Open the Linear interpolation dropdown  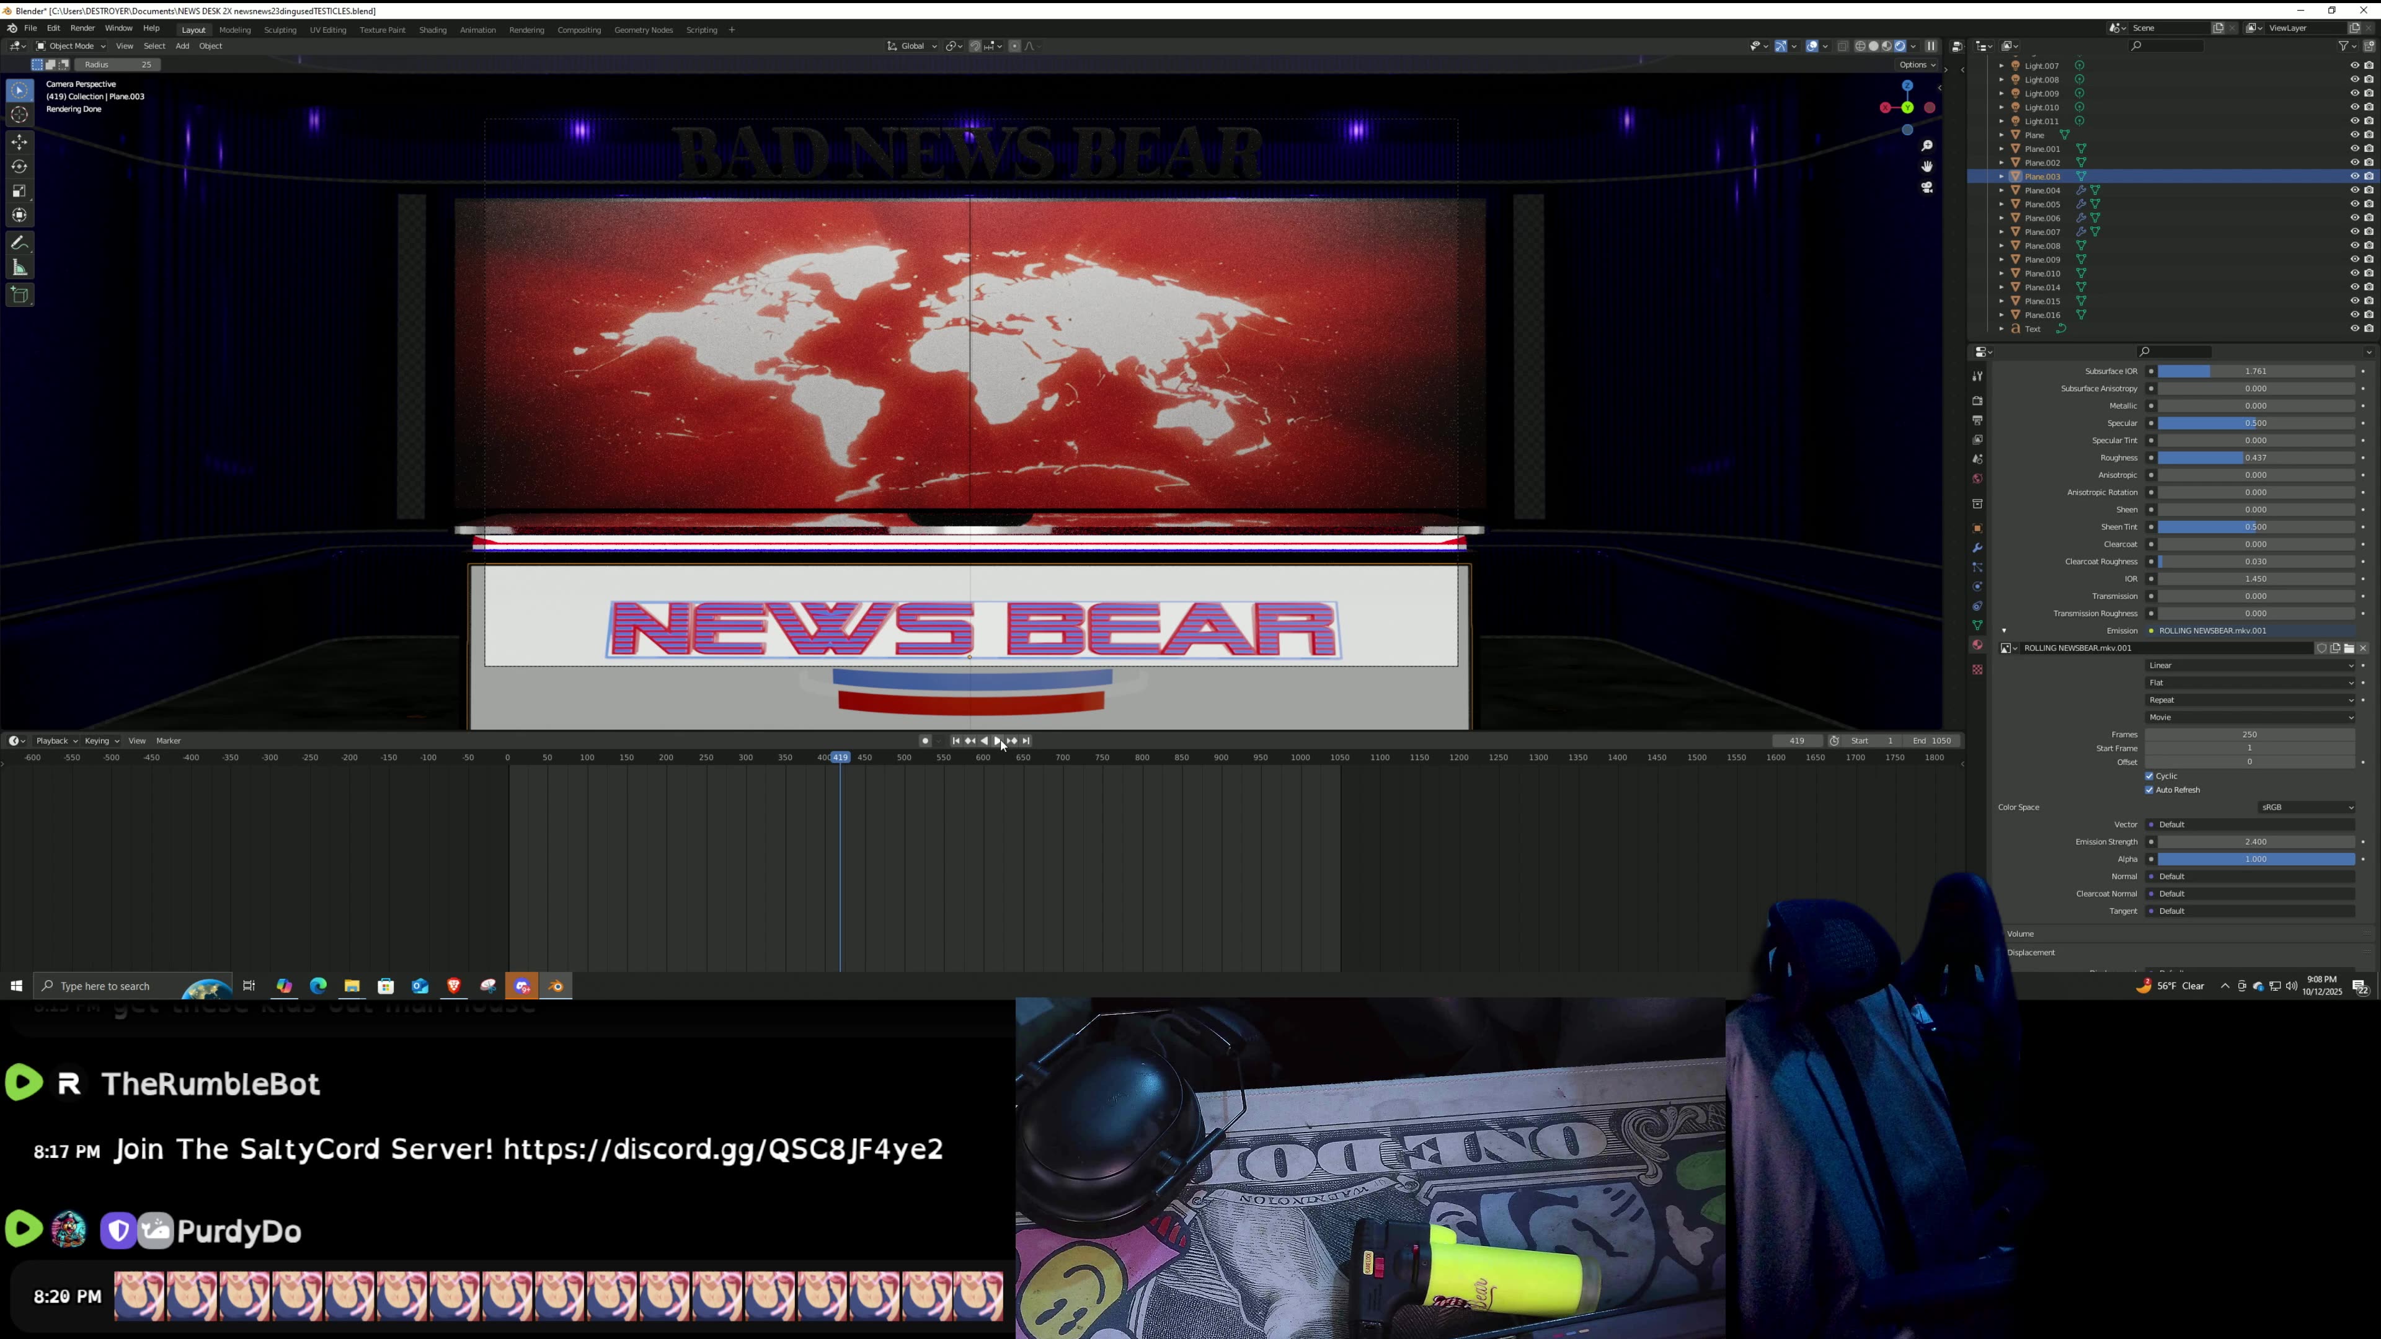click(x=2250, y=665)
